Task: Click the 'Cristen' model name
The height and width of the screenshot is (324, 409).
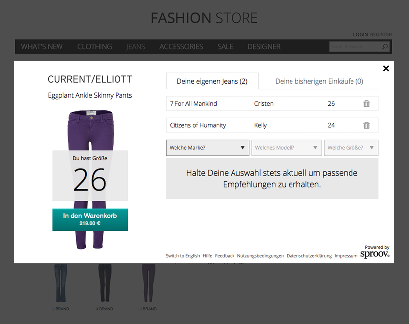Action: coord(264,104)
